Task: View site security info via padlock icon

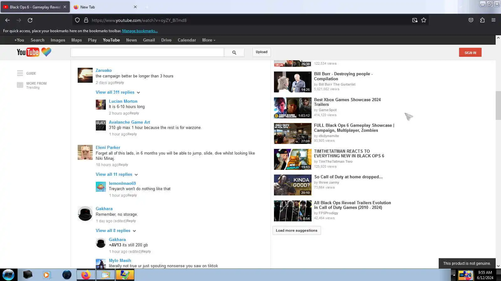Action: 86,20
